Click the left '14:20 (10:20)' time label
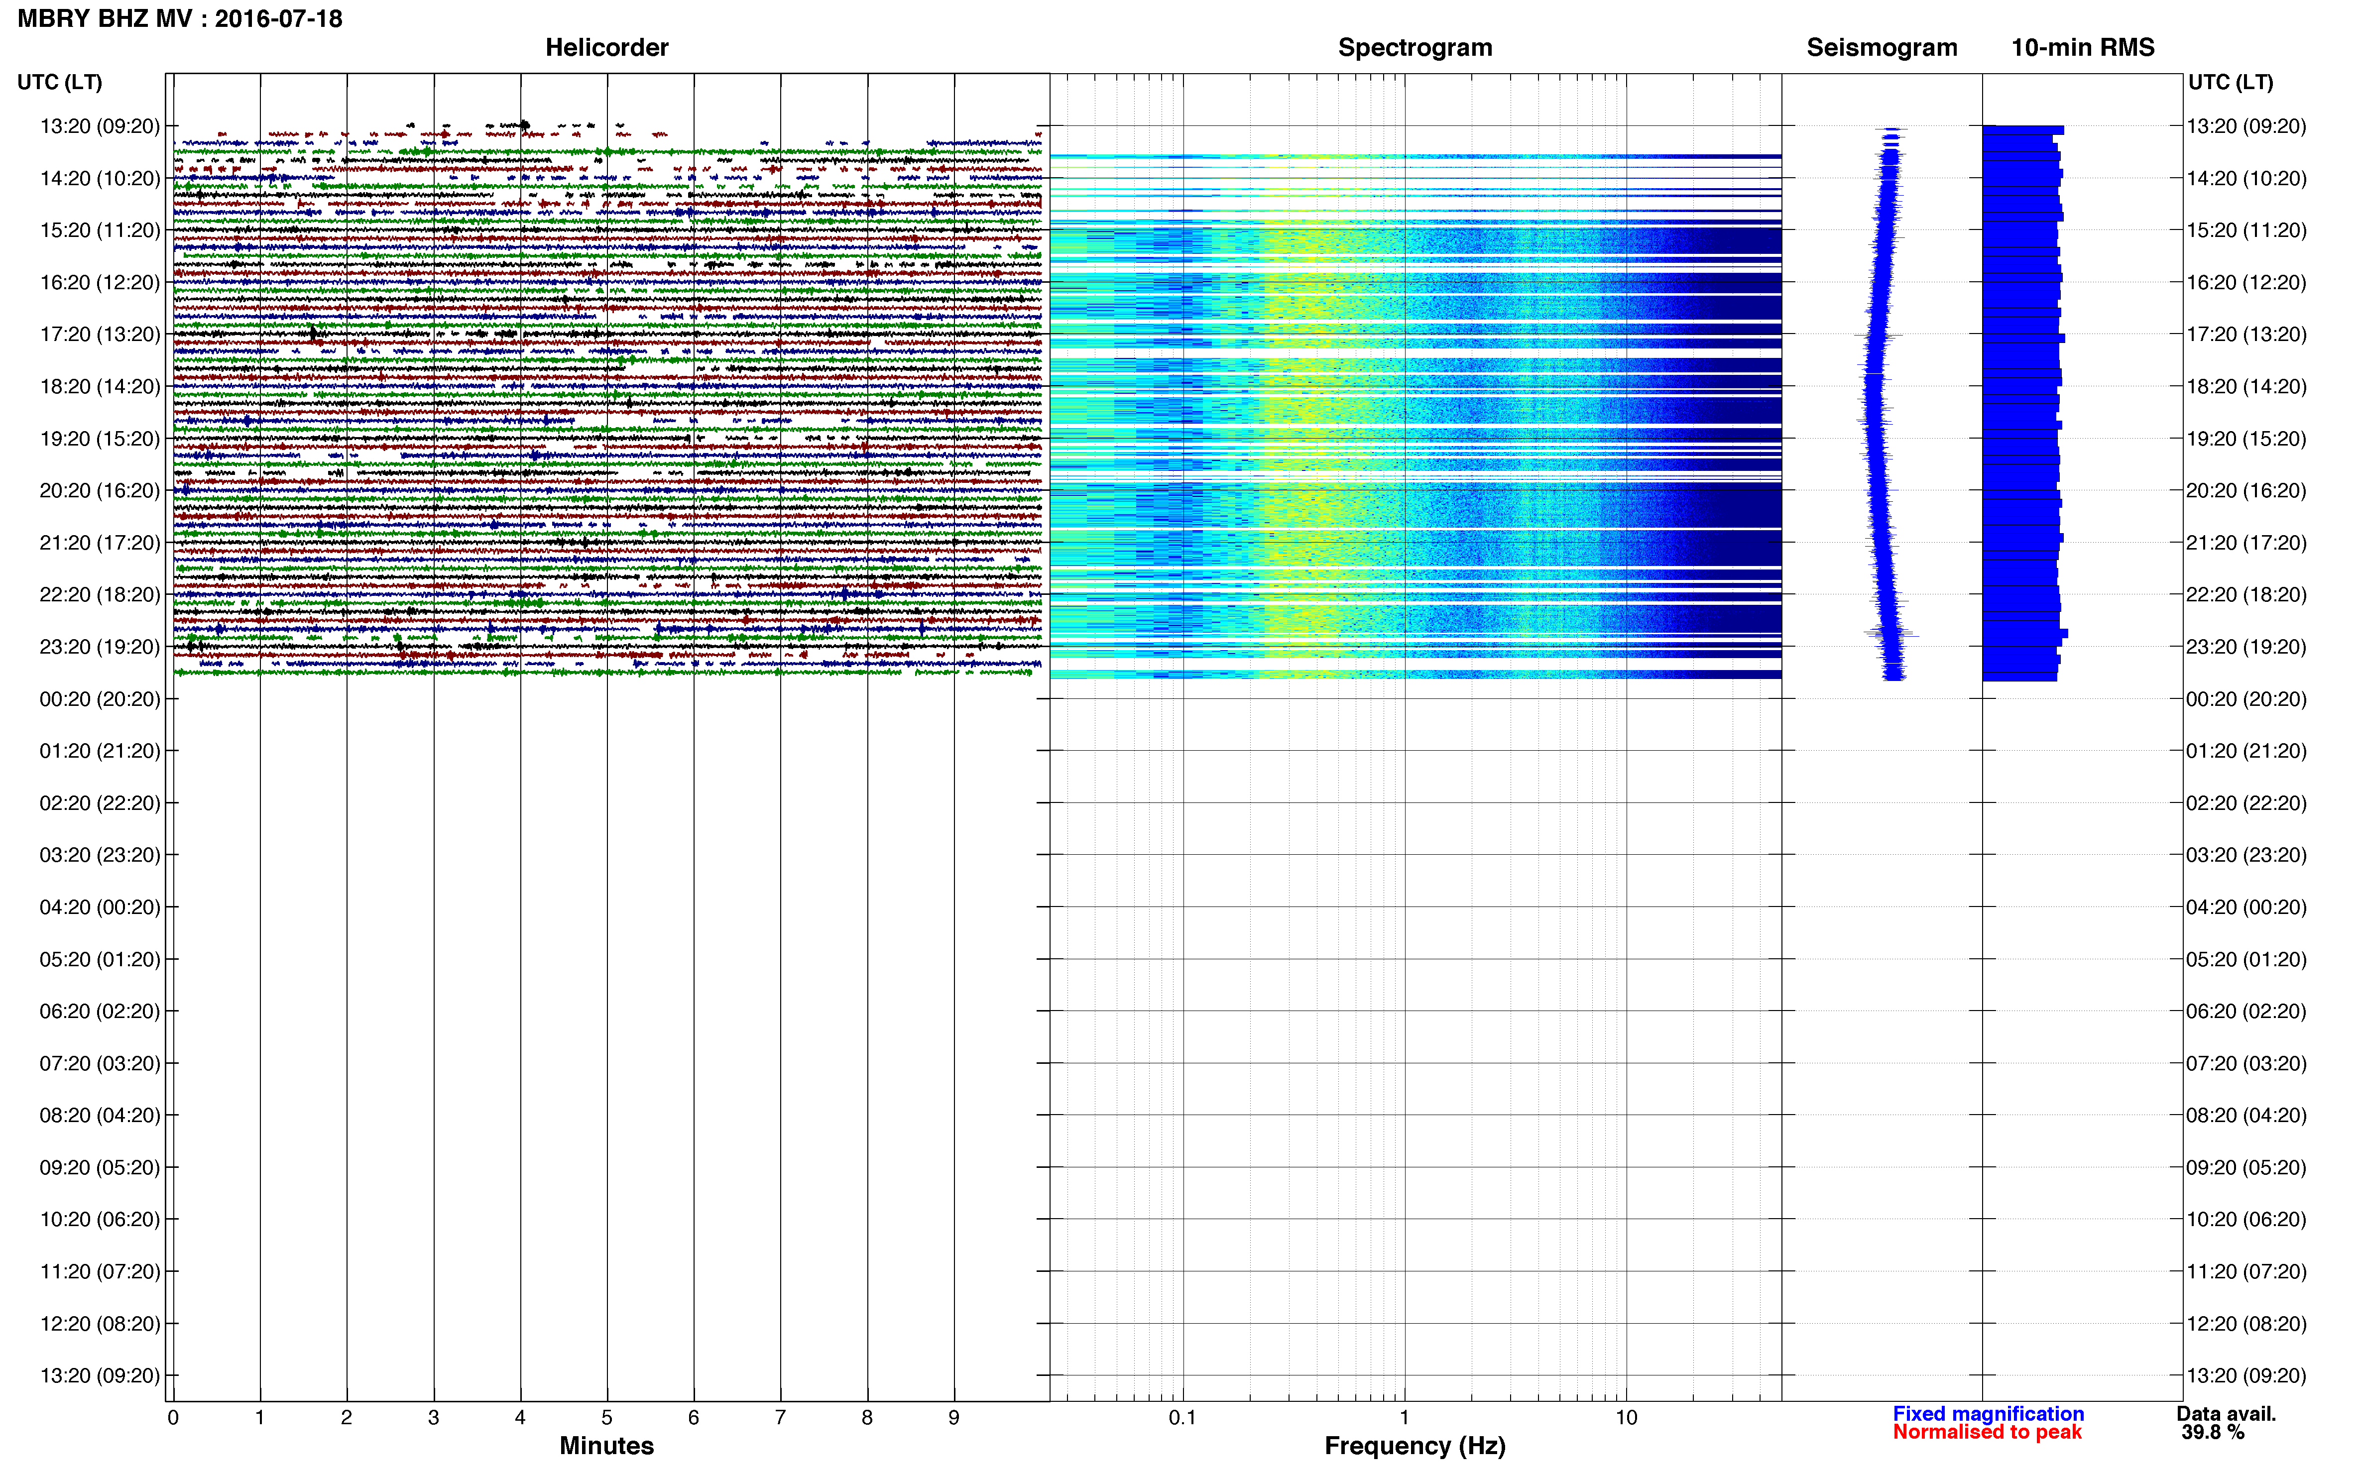 (x=100, y=179)
